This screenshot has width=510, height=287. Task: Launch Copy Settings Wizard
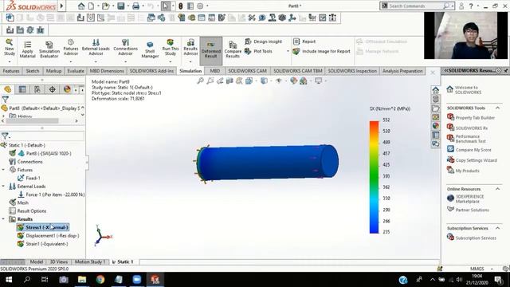click(x=477, y=160)
